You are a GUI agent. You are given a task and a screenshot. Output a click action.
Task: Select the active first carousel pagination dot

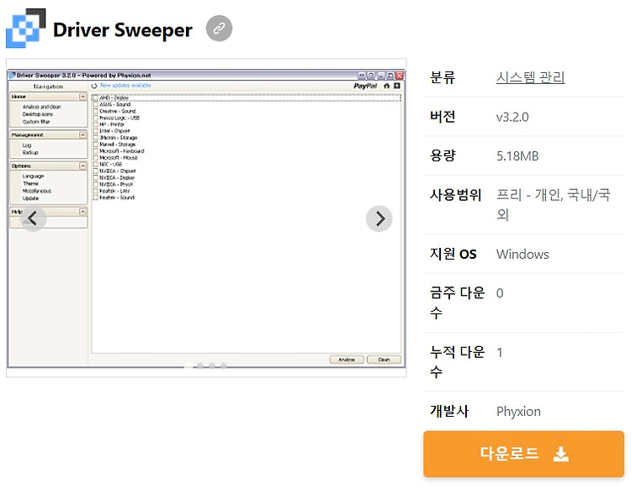tap(188, 365)
